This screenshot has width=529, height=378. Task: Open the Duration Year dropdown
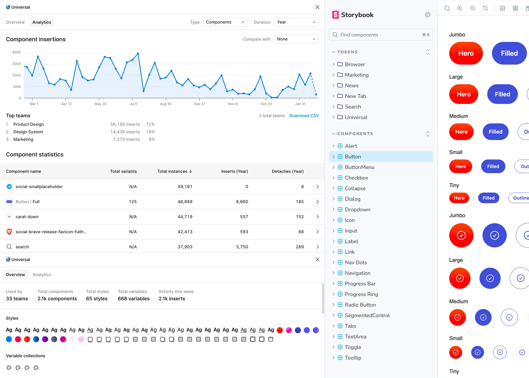[x=296, y=22]
